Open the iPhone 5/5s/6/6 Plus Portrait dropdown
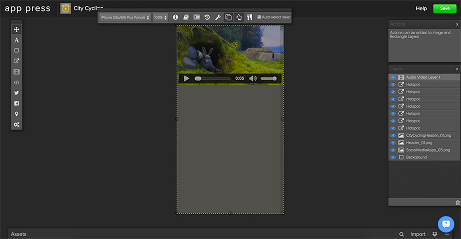 [x=125, y=17]
